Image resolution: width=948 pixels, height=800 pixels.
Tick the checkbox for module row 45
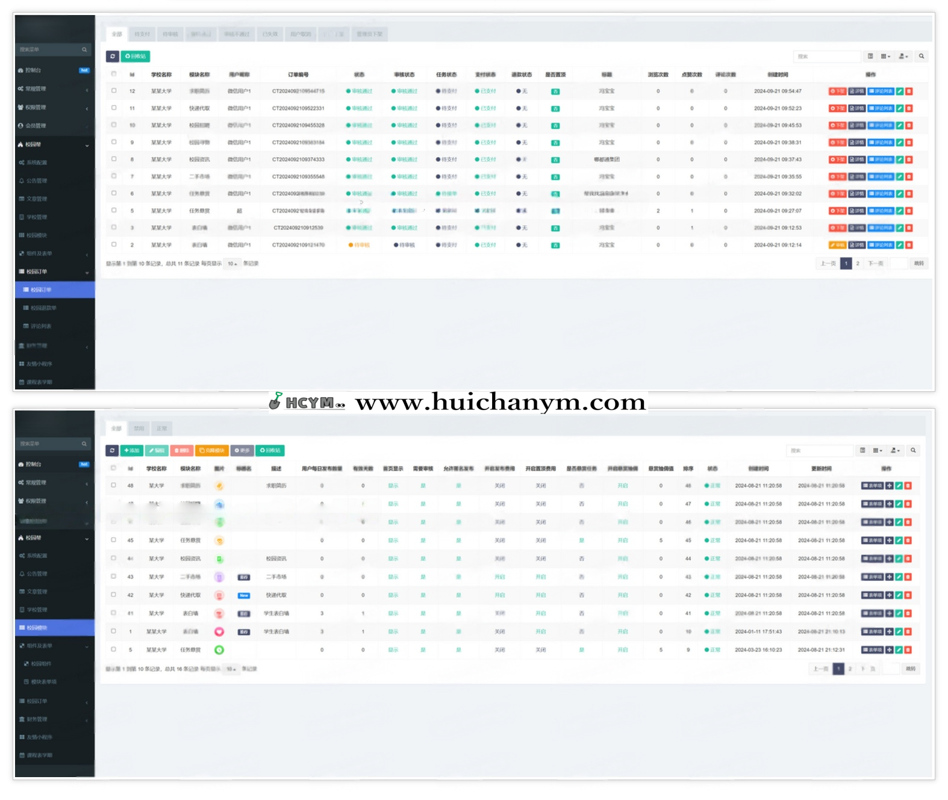pos(113,540)
